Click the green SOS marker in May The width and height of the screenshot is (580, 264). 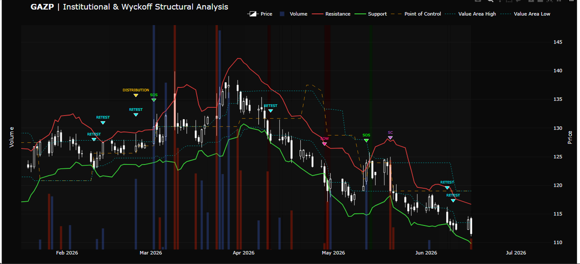(x=366, y=140)
